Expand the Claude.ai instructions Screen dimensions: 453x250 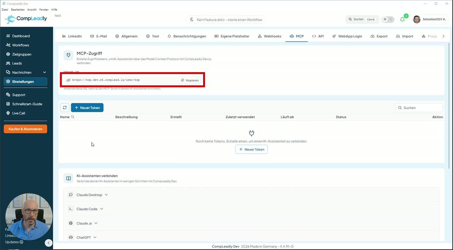tap(251, 223)
